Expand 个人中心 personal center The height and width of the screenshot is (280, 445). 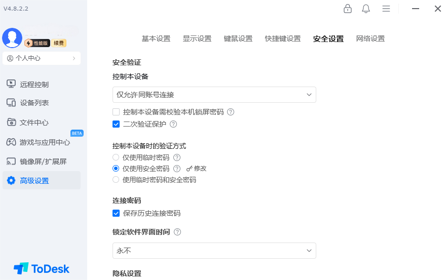pos(42,58)
